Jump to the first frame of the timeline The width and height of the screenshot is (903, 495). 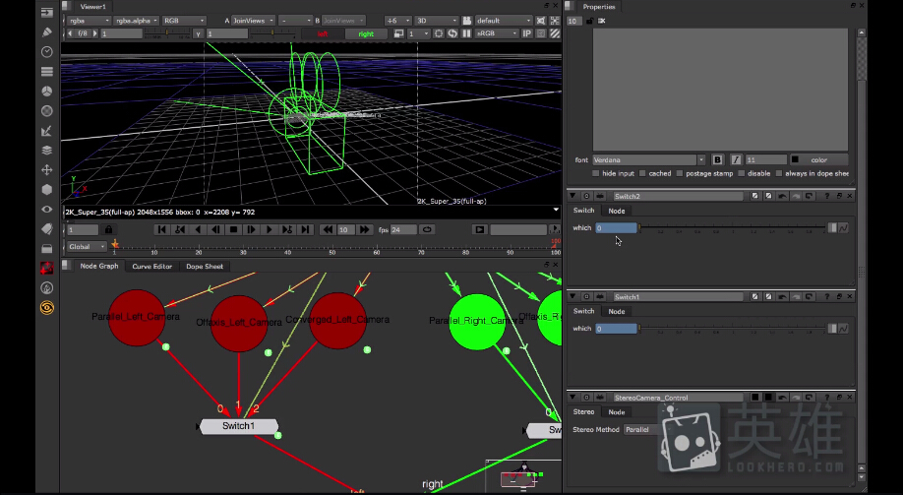pyautogui.click(x=162, y=229)
